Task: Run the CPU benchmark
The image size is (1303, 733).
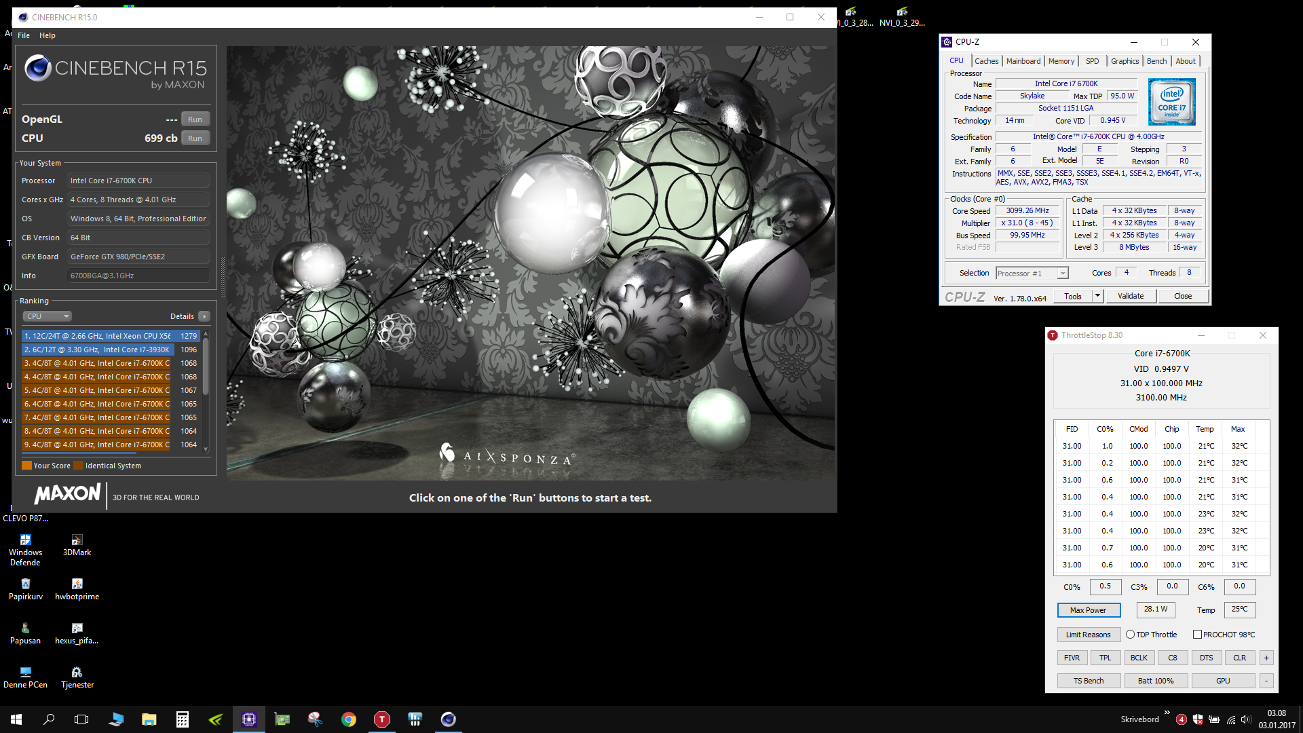Action: click(195, 138)
